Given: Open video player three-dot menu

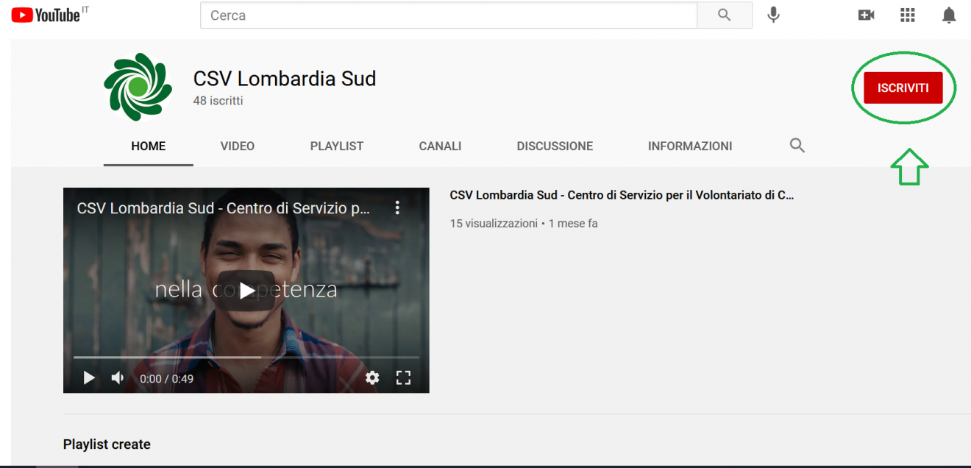Looking at the screenshot, I should click(397, 208).
